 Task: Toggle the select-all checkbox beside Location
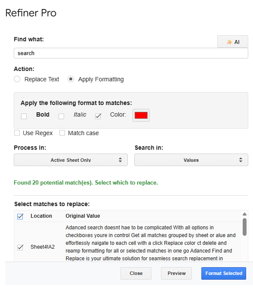click(x=20, y=216)
